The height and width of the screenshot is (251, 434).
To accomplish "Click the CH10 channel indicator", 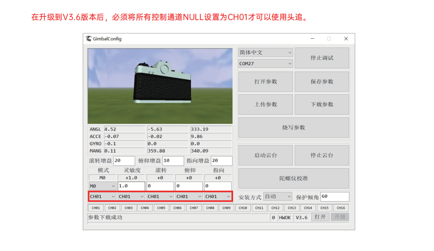I will click(x=243, y=208).
